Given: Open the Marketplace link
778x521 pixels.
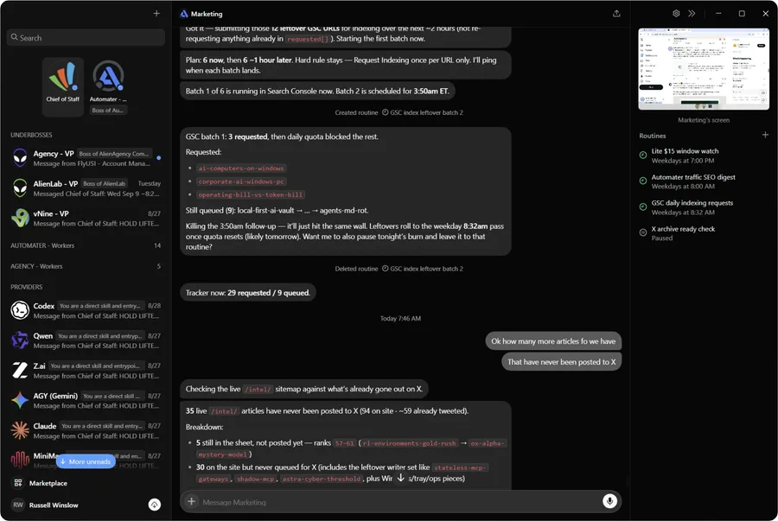Looking at the screenshot, I should [48, 483].
